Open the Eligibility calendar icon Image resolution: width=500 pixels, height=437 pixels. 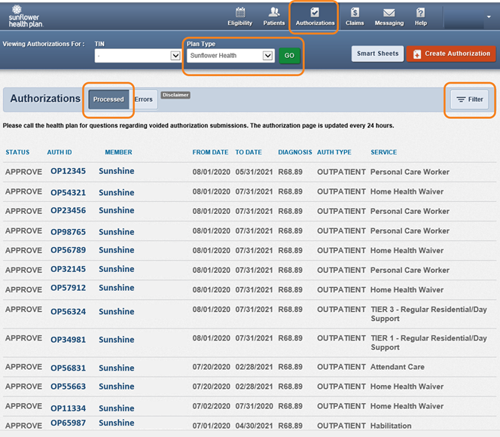[240, 12]
